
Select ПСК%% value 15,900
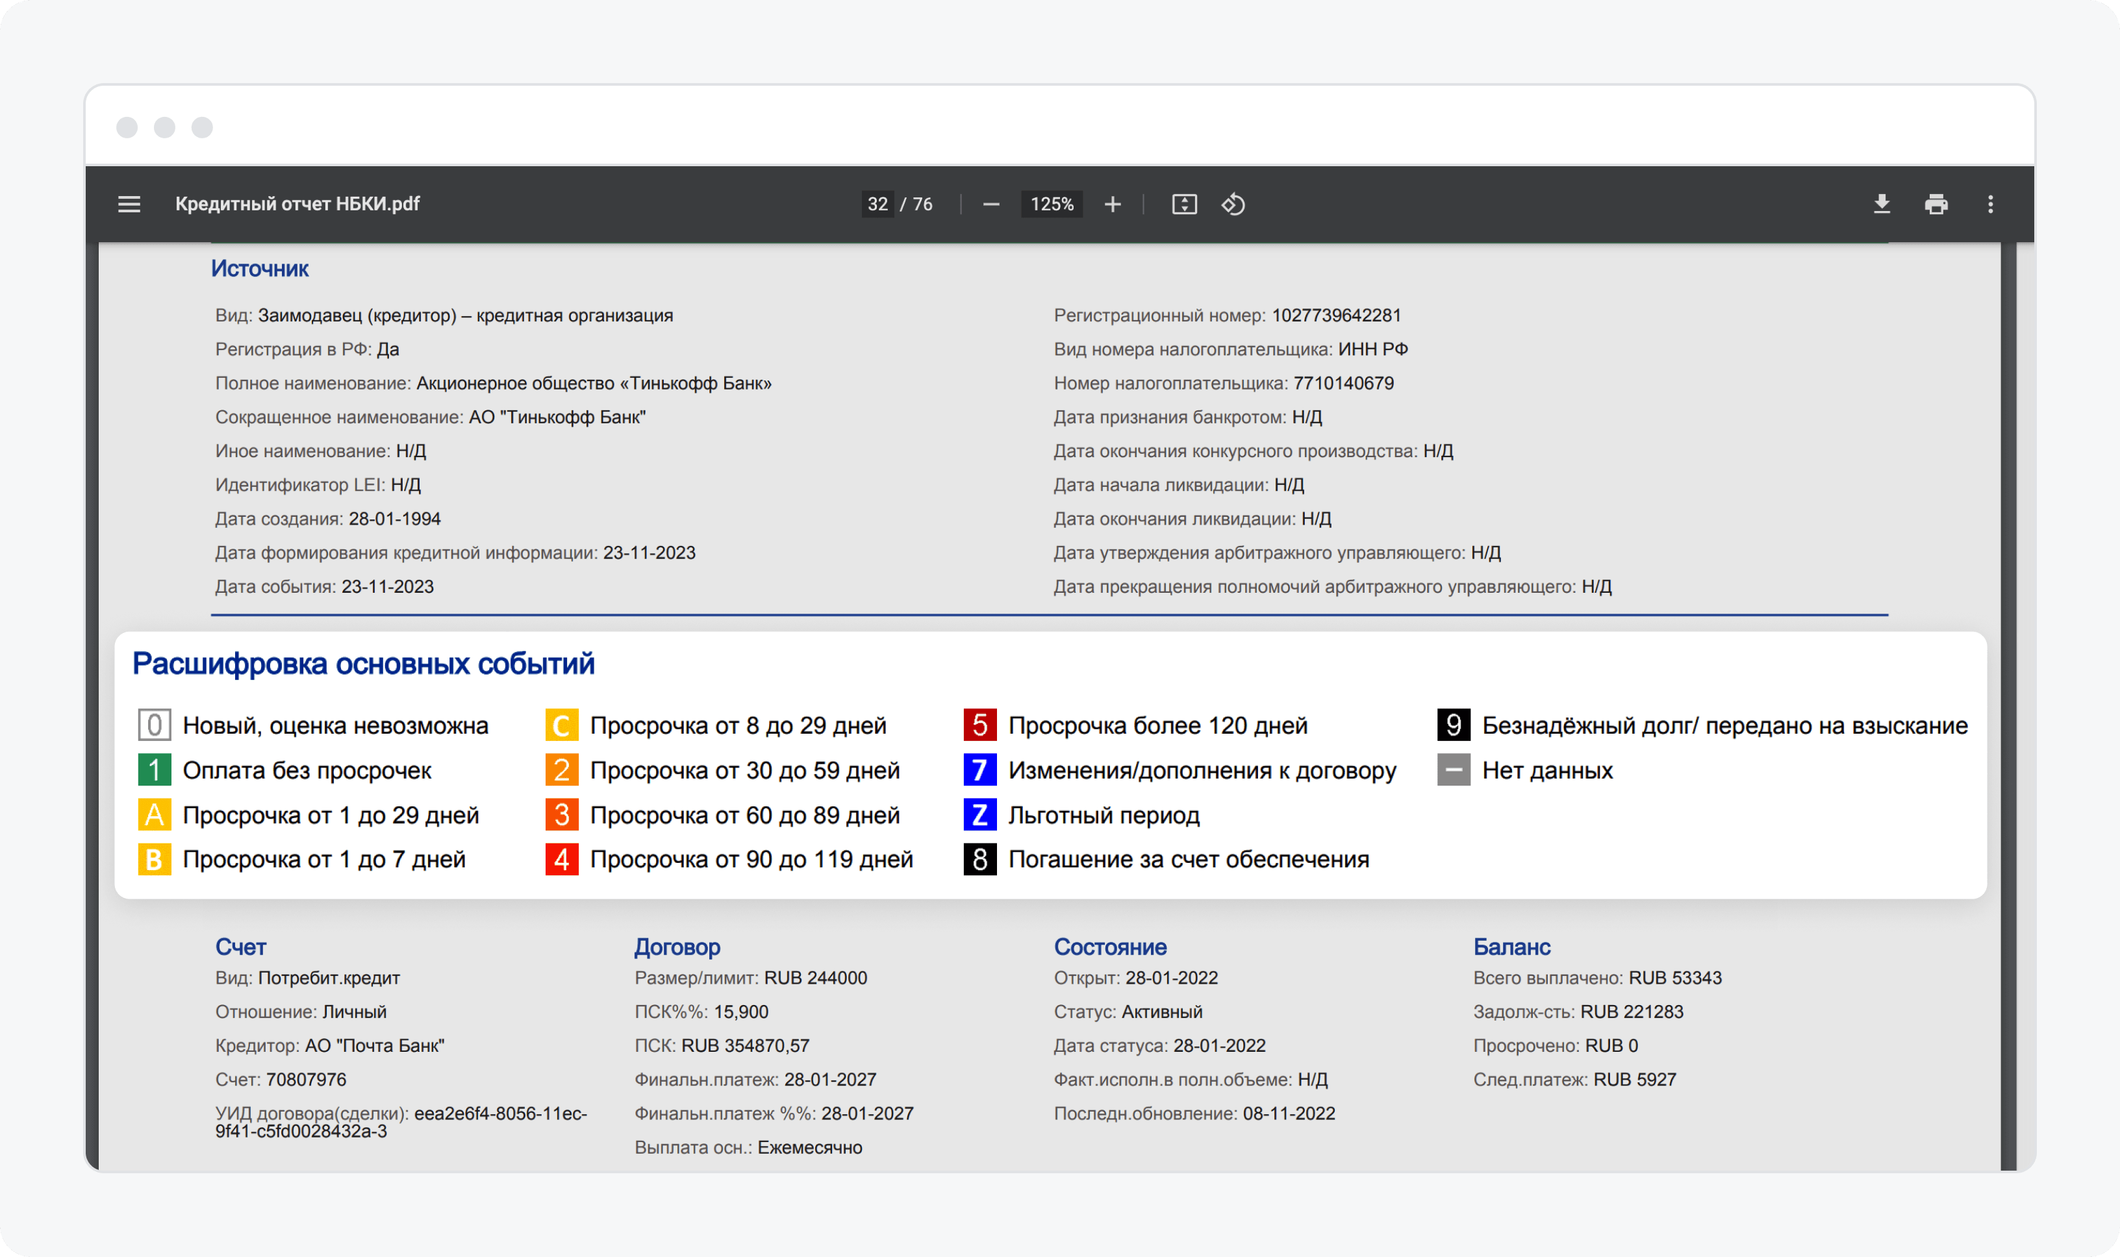pos(740,1012)
